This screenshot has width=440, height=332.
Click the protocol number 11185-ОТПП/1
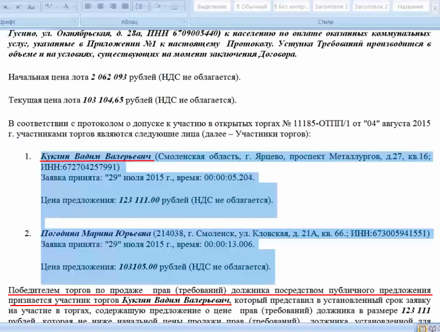tap(322, 123)
